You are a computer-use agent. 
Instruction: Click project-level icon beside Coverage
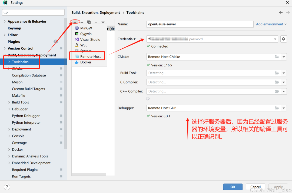pos(61,143)
